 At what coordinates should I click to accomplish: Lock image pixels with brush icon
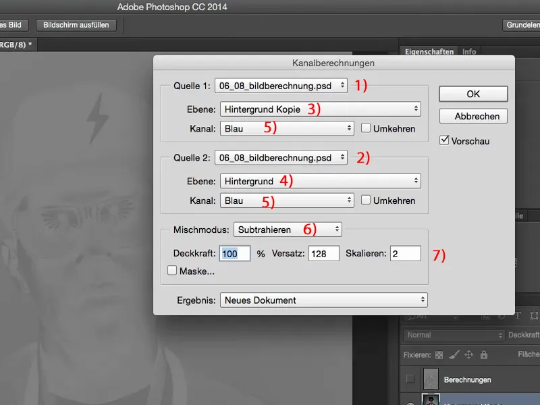point(454,355)
